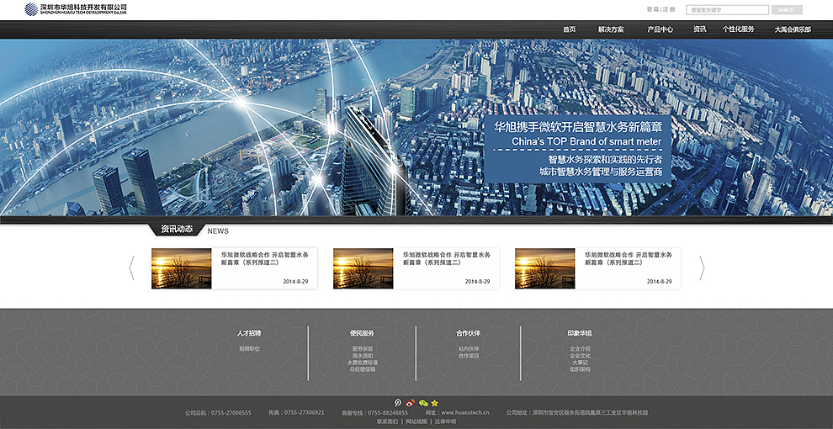Open first news card headline 华旭微软战略合作
The width and height of the screenshot is (833, 429).
pyautogui.click(x=264, y=258)
